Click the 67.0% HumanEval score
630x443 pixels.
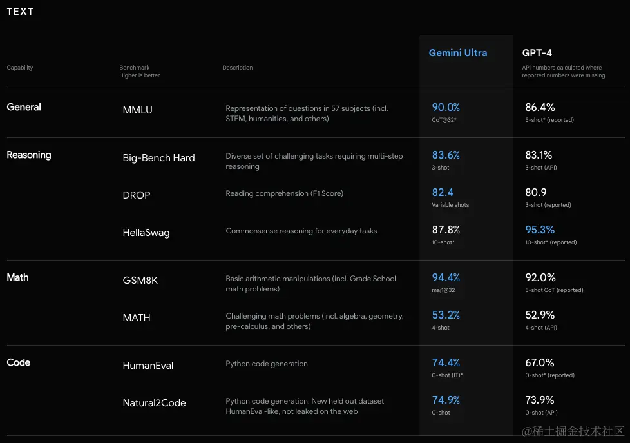pos(540,362)
